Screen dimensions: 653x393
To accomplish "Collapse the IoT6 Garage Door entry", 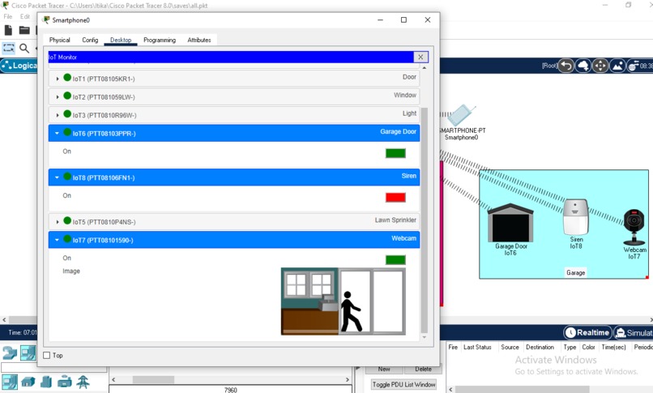I will (58, 133).
